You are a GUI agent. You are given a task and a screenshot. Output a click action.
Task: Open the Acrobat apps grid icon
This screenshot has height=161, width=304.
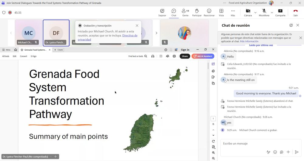(x=176, y=50)
